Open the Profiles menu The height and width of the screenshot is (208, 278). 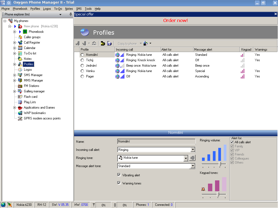click(x=35, y=9)
